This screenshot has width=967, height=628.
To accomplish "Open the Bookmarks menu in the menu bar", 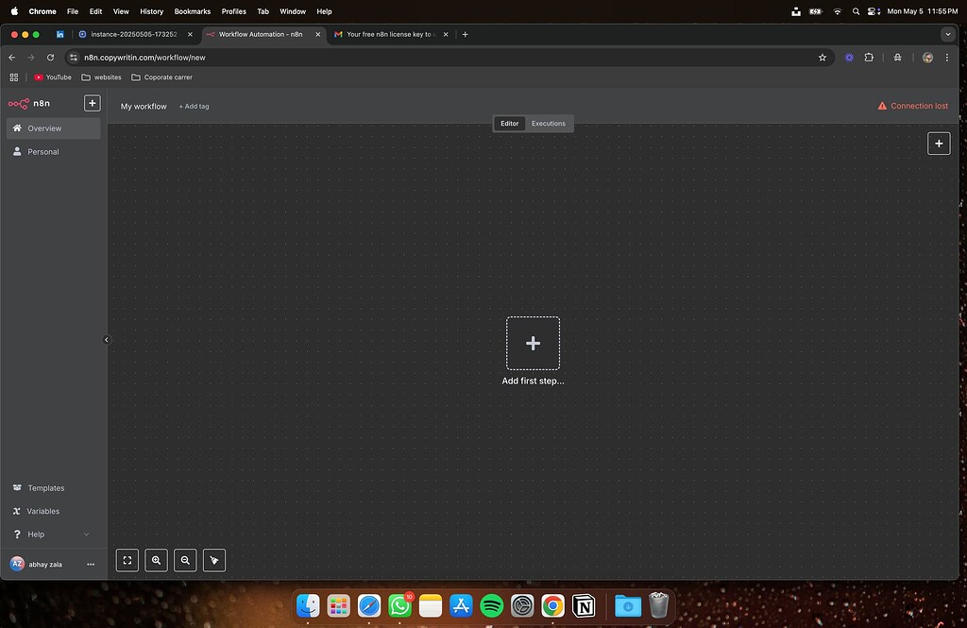I will (x=192, y=11).
